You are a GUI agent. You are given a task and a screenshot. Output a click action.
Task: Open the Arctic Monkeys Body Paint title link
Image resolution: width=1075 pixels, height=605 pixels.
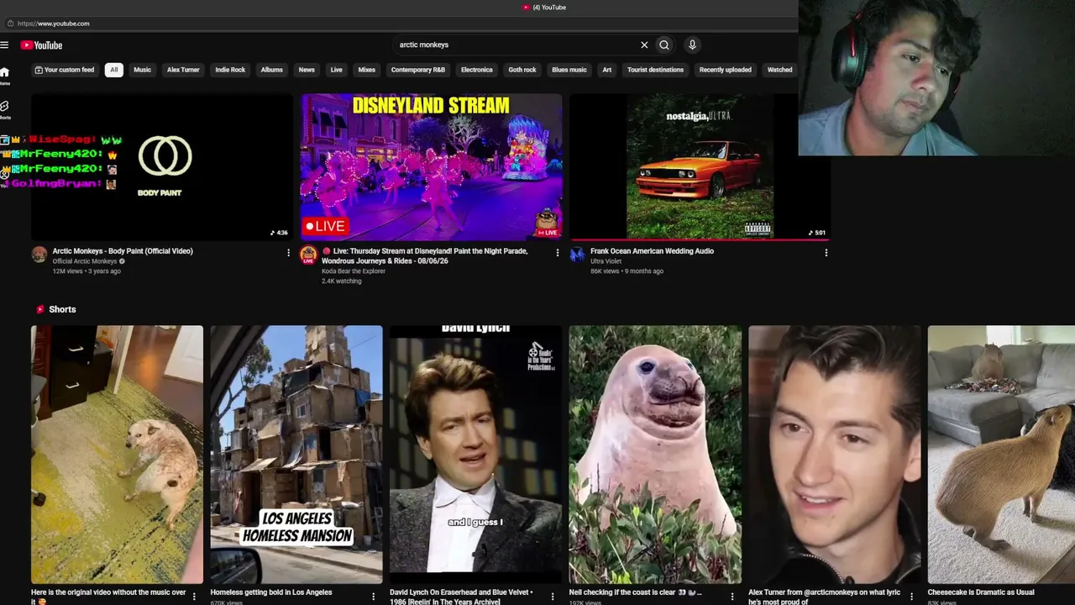click(123, 251)
